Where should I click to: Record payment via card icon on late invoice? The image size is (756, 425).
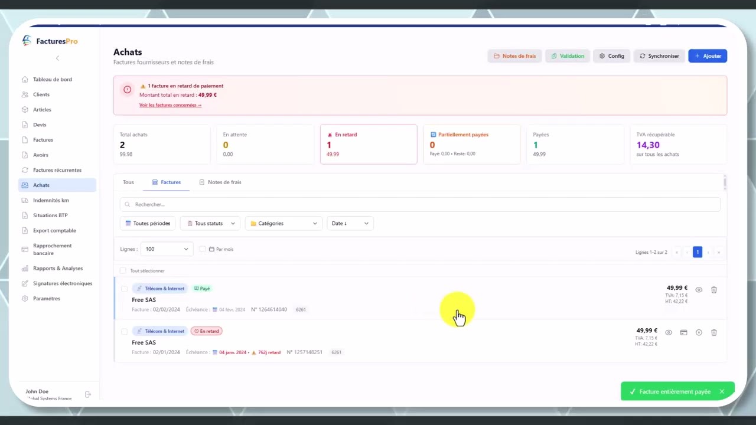[x=683, y=332]
